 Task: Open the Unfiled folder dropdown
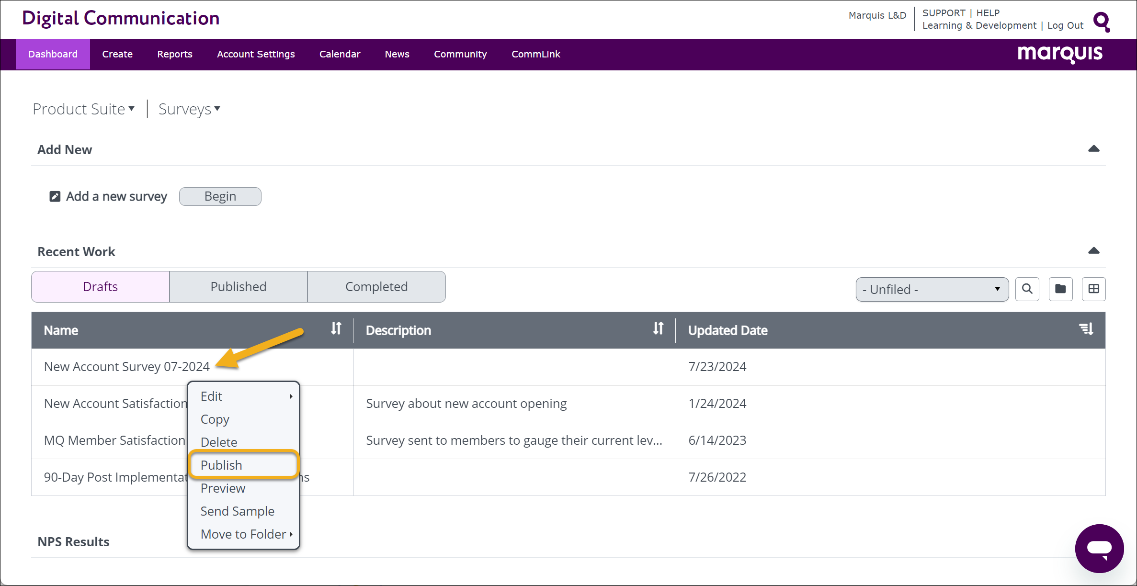click(932, 289)
